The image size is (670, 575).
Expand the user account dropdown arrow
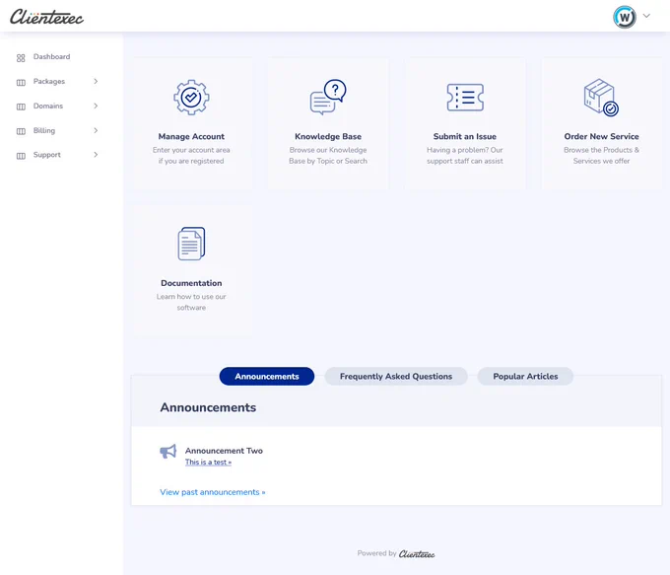pyautogui.click(x=646, y=16)
